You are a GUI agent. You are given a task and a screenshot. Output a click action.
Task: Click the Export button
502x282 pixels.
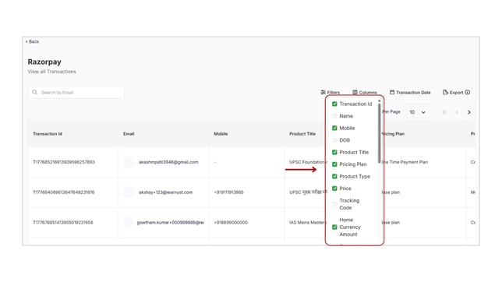(453, 92)
